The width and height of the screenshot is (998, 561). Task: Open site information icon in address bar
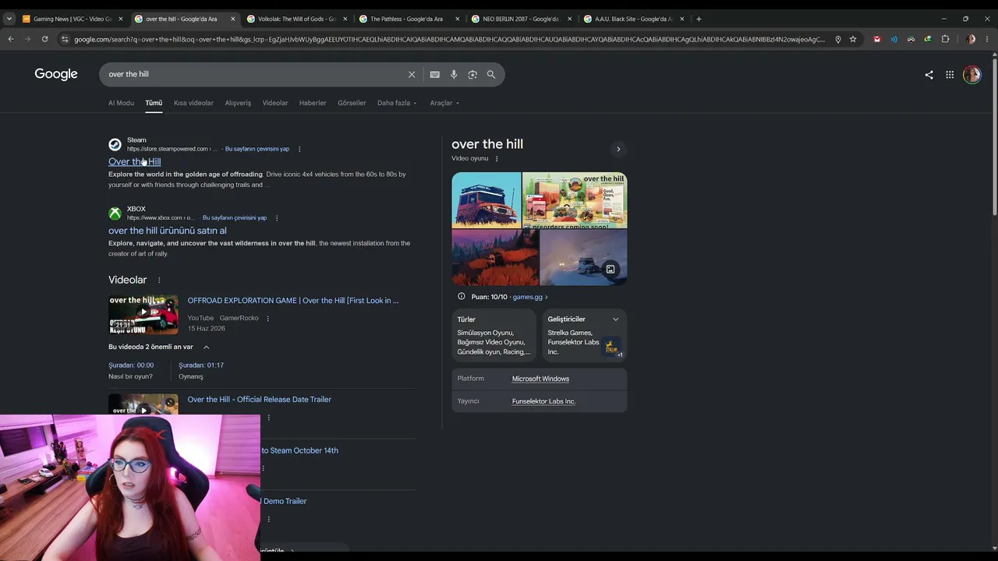coord(64,39)
